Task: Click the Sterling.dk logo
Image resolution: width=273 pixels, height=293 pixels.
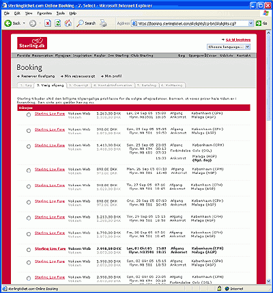Action: [x=32, y=43]
